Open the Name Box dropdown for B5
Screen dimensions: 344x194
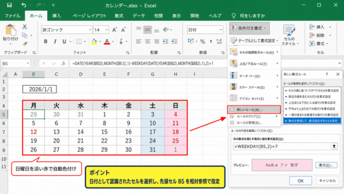[x=28, y=64]
